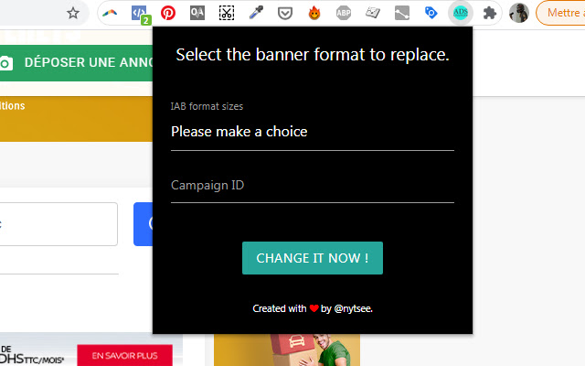Image resolution: width=585 pixels, height=366 pixels.
Task: Click the notepad sketch extension icon
Action: coord(373,13)
